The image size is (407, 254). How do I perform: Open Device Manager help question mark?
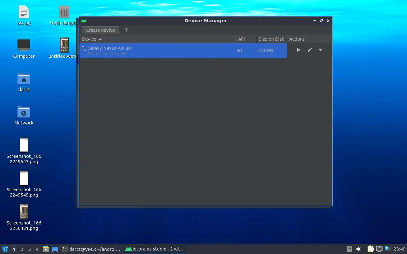point(126,30)
